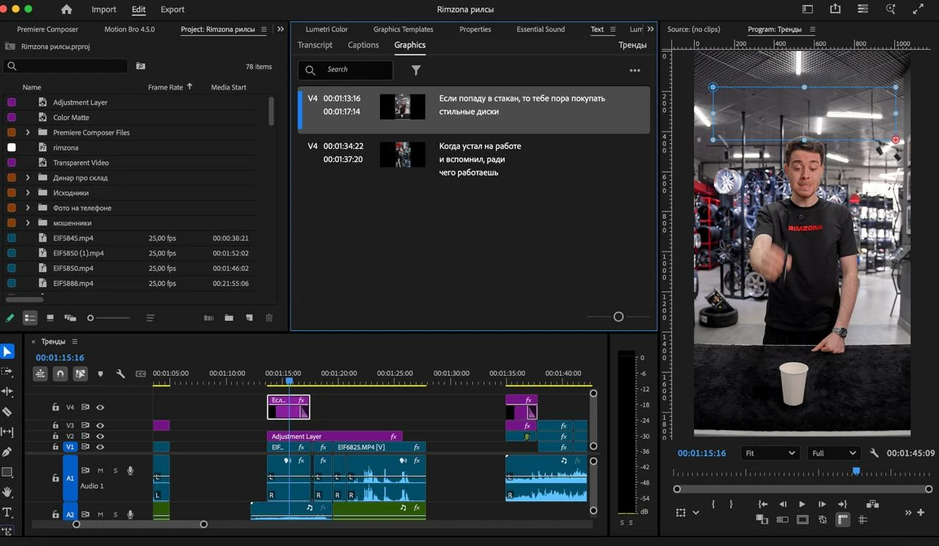The image size is (939, 546).
Task: Hide track V4 using the eye icon
Action: [x=100, y=407]
